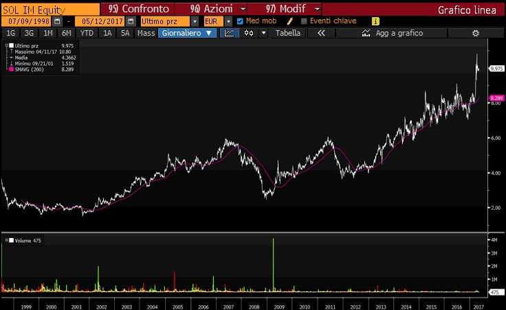Click the double-arrow icon beside Agg a grafico

click(x=320, y=33)
